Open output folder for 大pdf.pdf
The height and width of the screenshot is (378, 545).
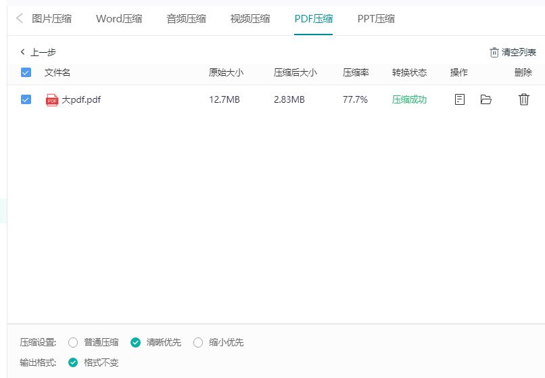486,99
